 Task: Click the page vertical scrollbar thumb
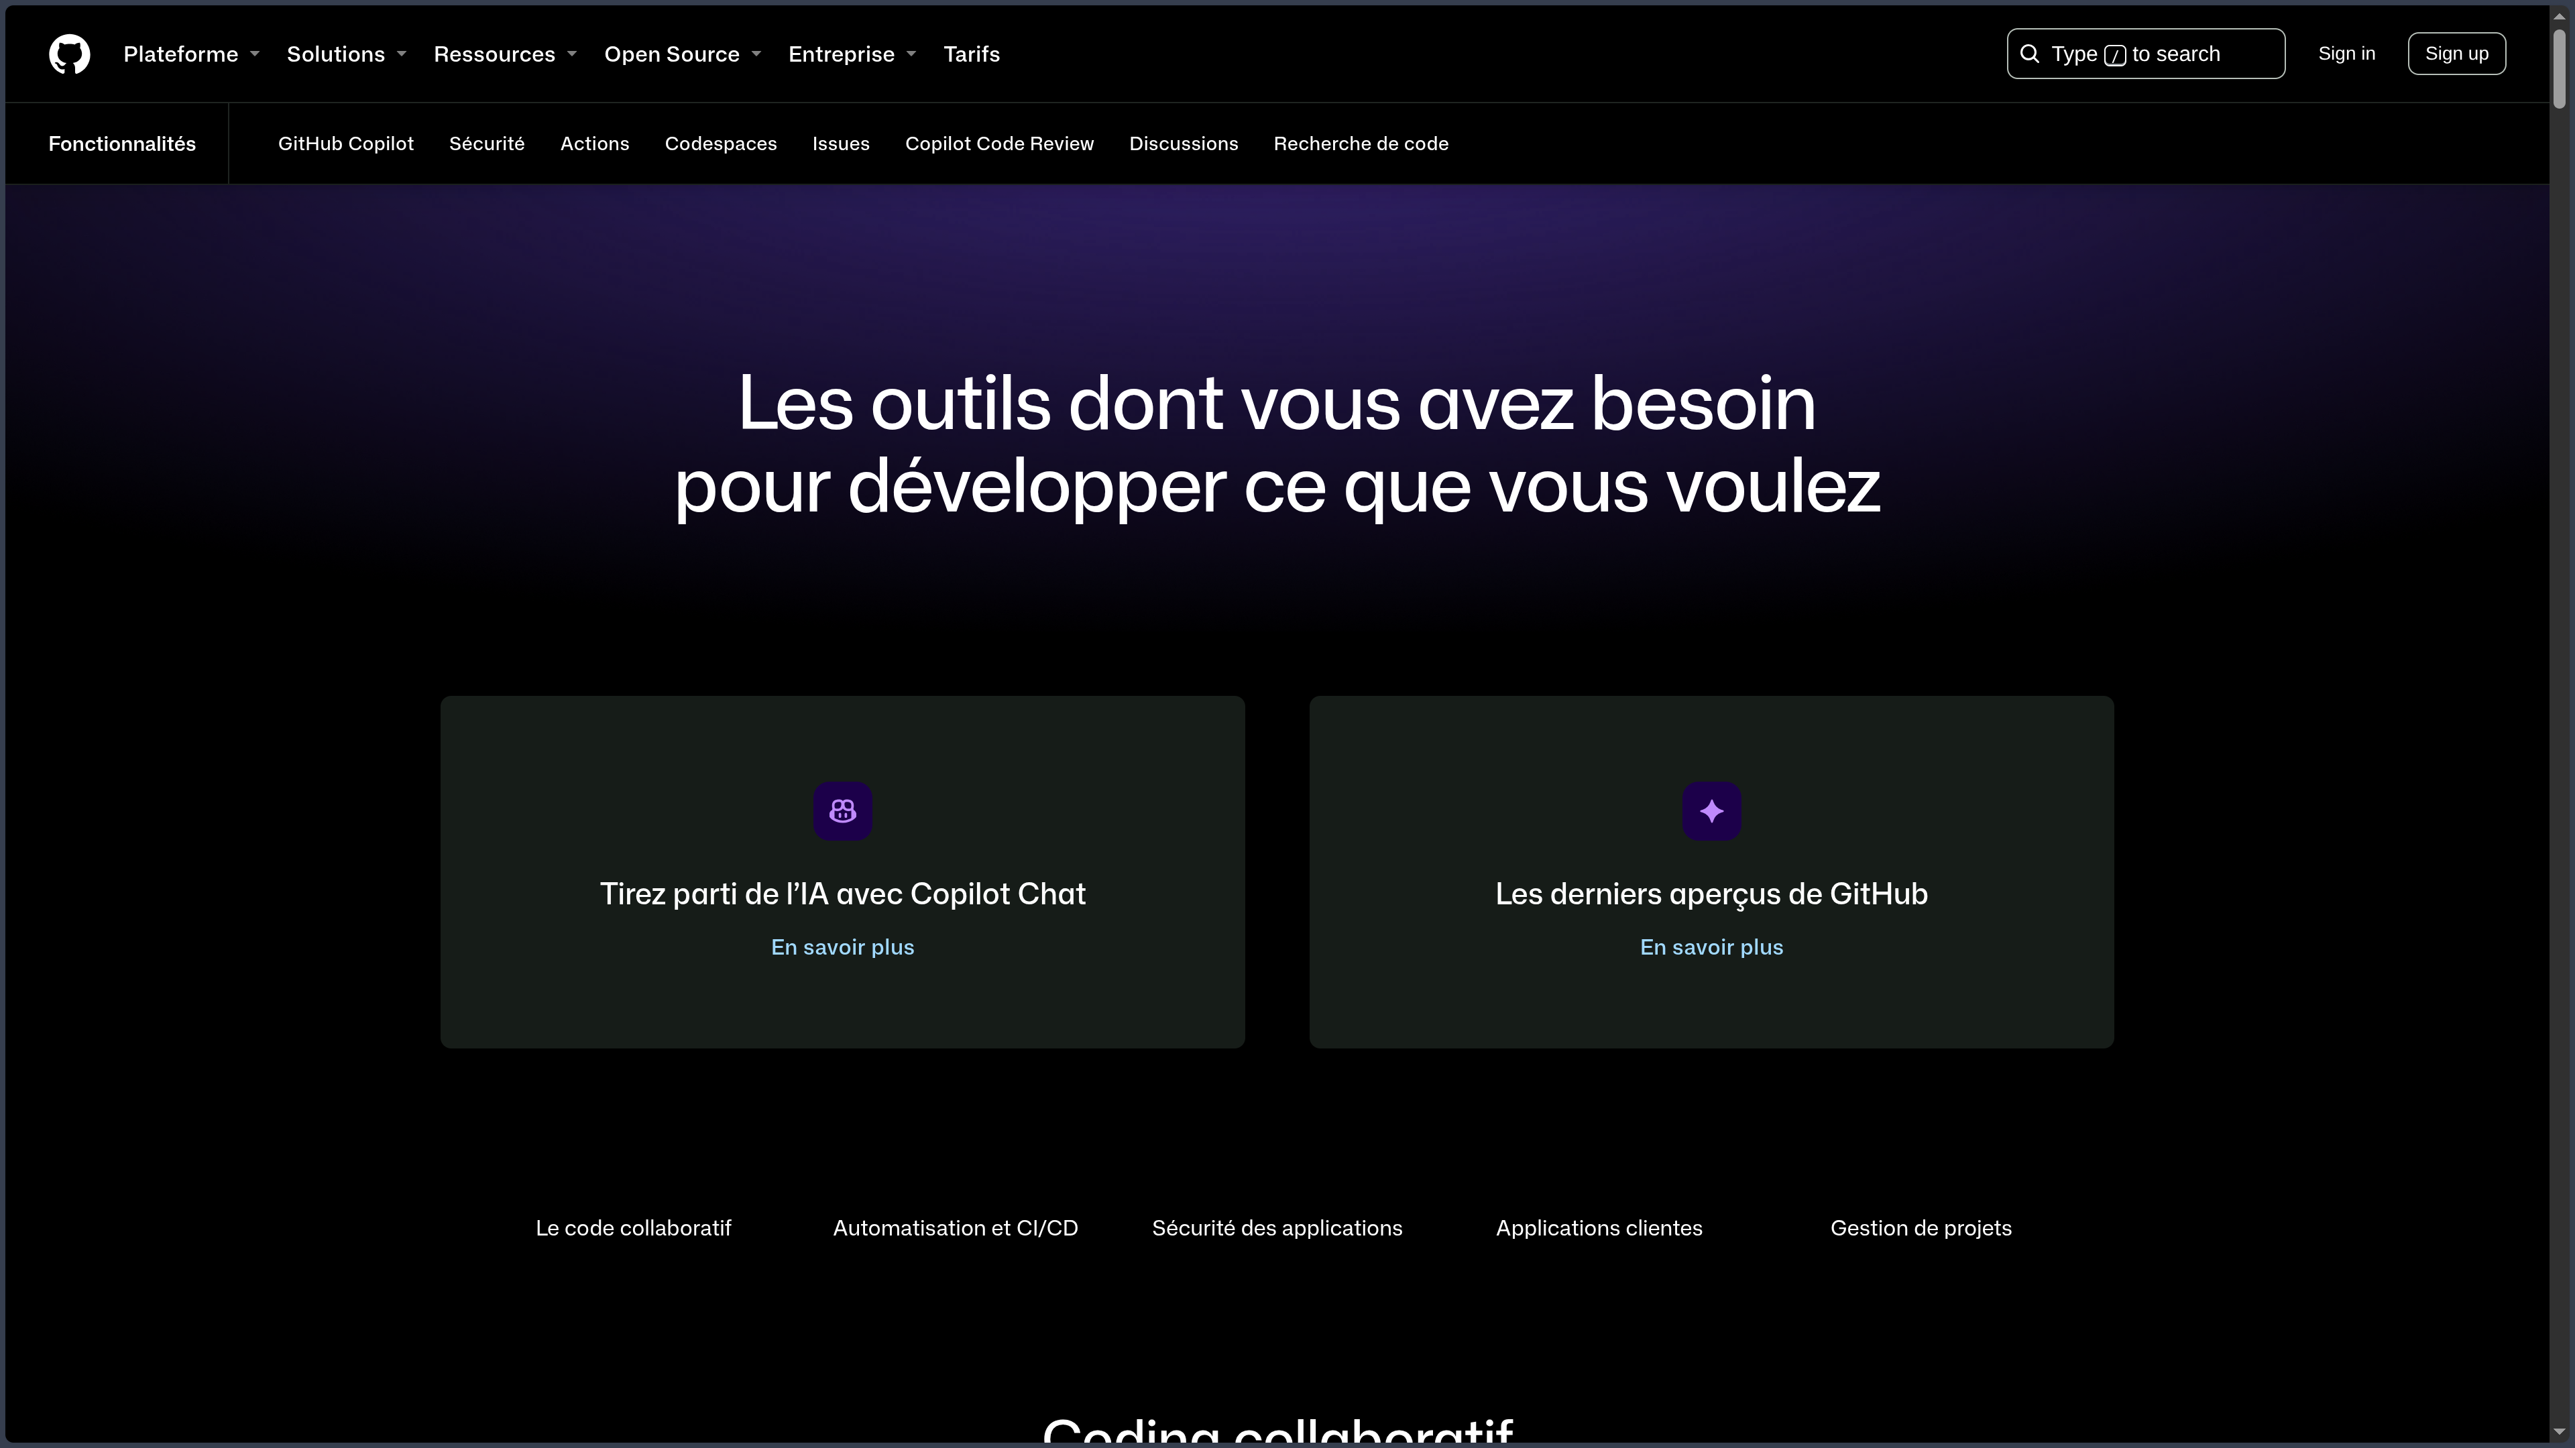click(2559, 68)
